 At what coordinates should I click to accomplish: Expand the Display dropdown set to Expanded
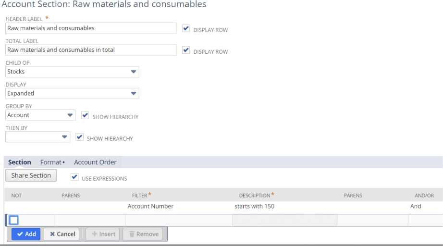[72, 93]
